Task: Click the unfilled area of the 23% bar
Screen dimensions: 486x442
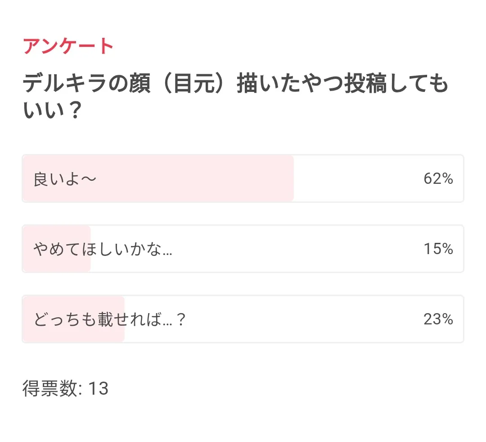Action: point(292,319)
